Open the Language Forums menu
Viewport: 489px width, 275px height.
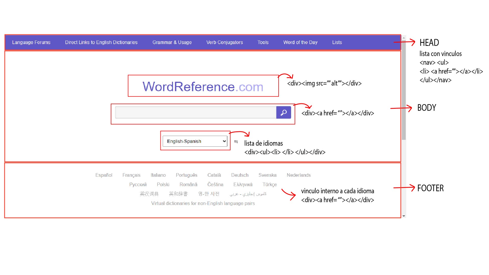coord(31,42)
